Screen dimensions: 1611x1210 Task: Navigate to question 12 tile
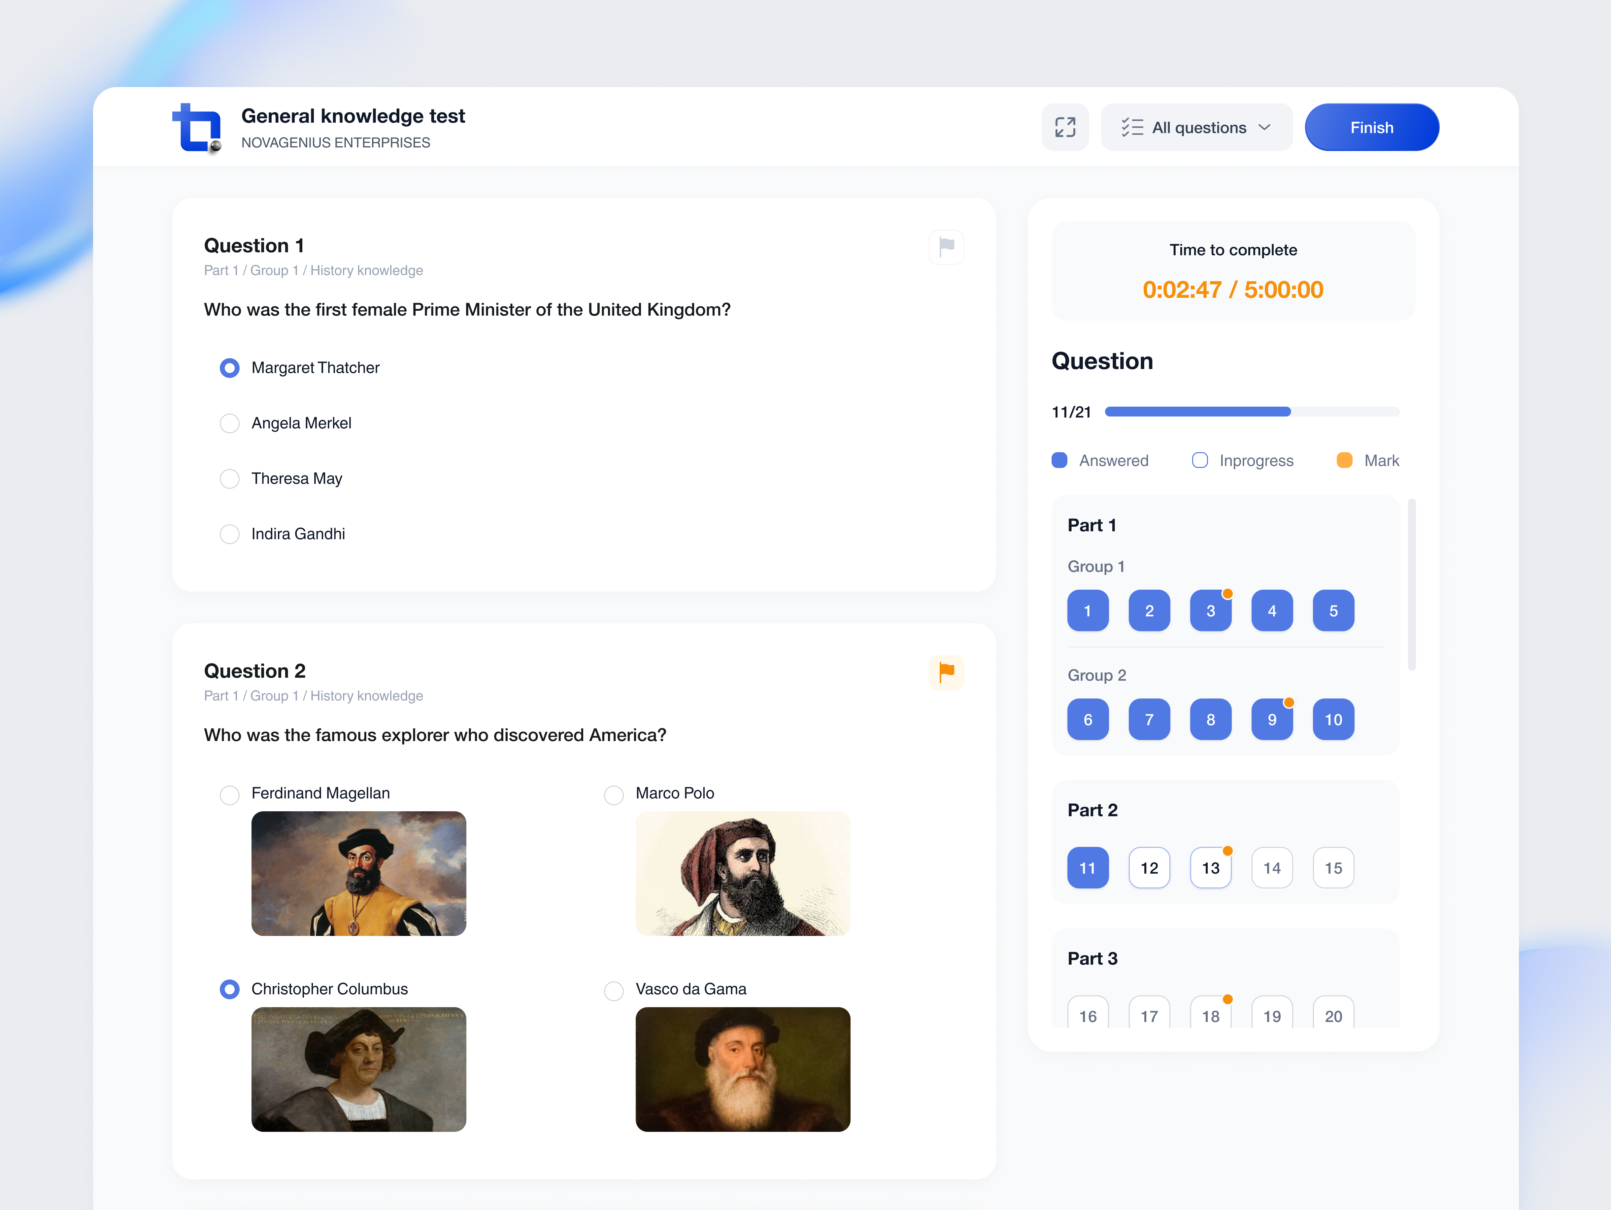pos(1149,868)
